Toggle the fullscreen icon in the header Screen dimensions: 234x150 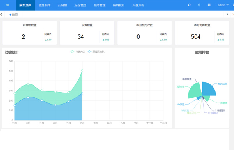click(209, 5)
